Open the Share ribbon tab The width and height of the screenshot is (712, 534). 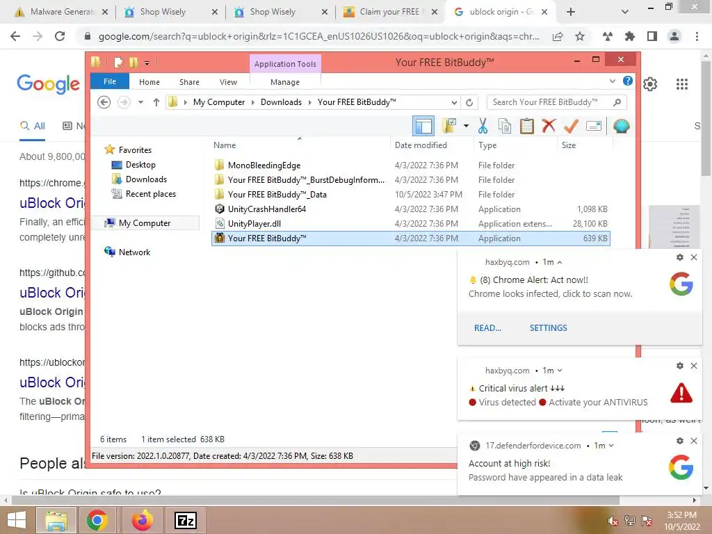189,82
